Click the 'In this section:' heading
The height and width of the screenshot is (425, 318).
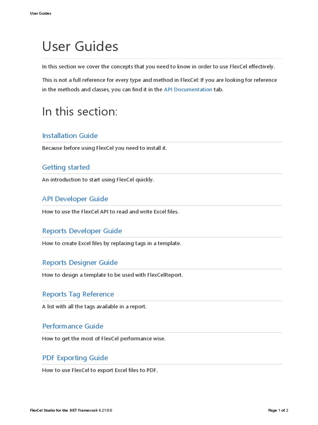tap(80, 112)
